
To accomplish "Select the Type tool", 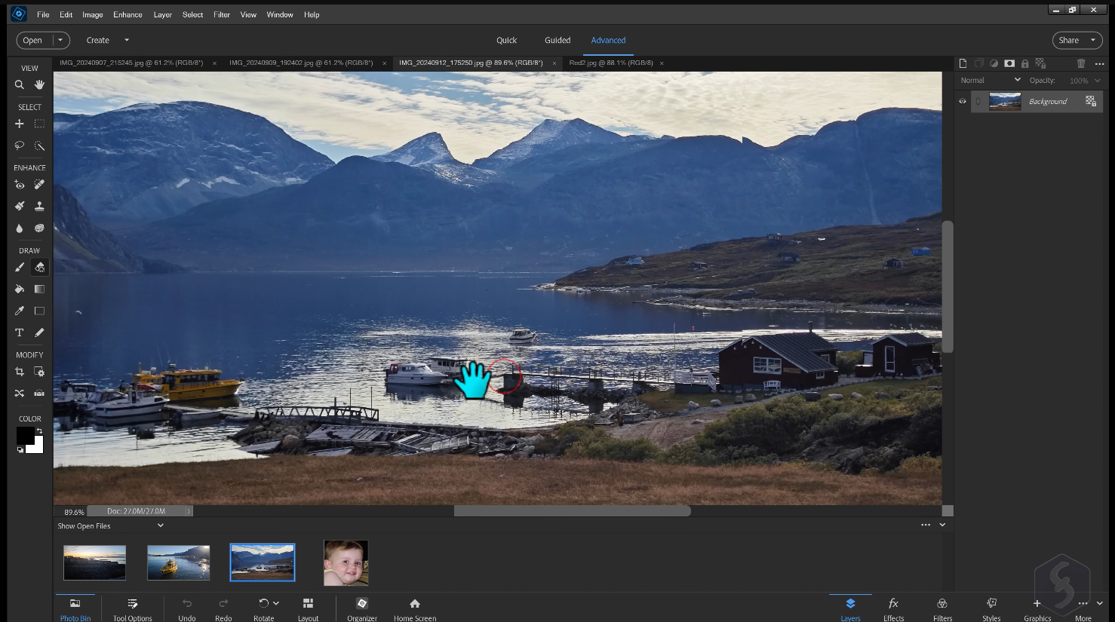I will coord(20,332).
